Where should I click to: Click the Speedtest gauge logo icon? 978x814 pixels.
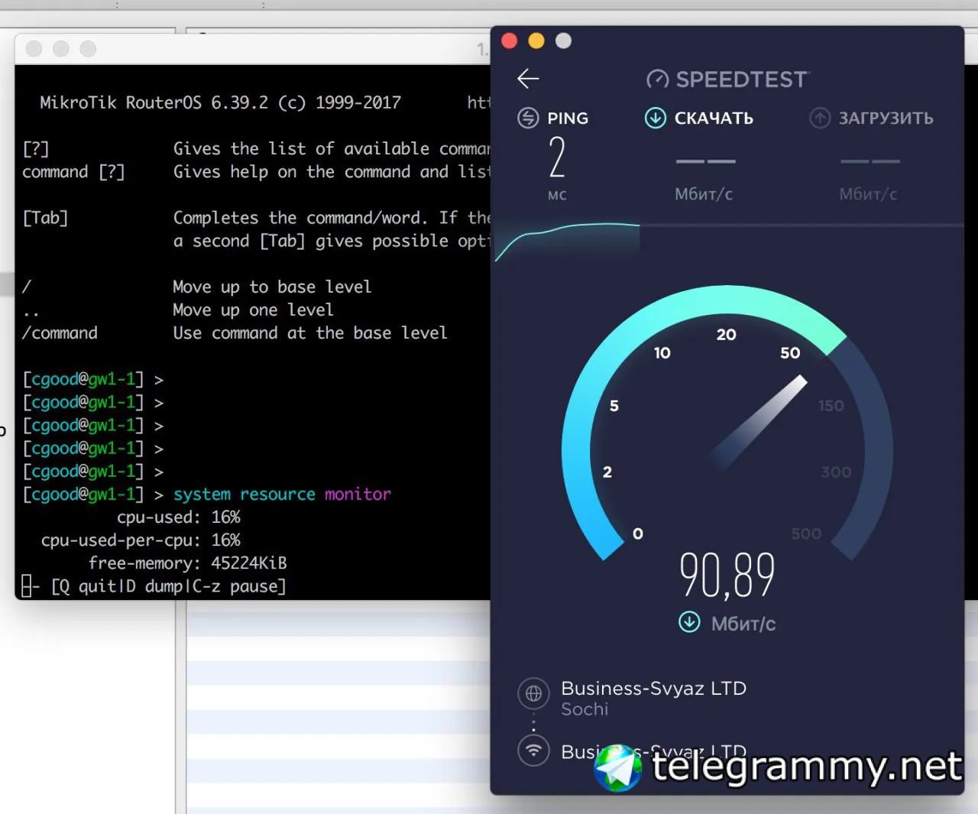(657, 79)
